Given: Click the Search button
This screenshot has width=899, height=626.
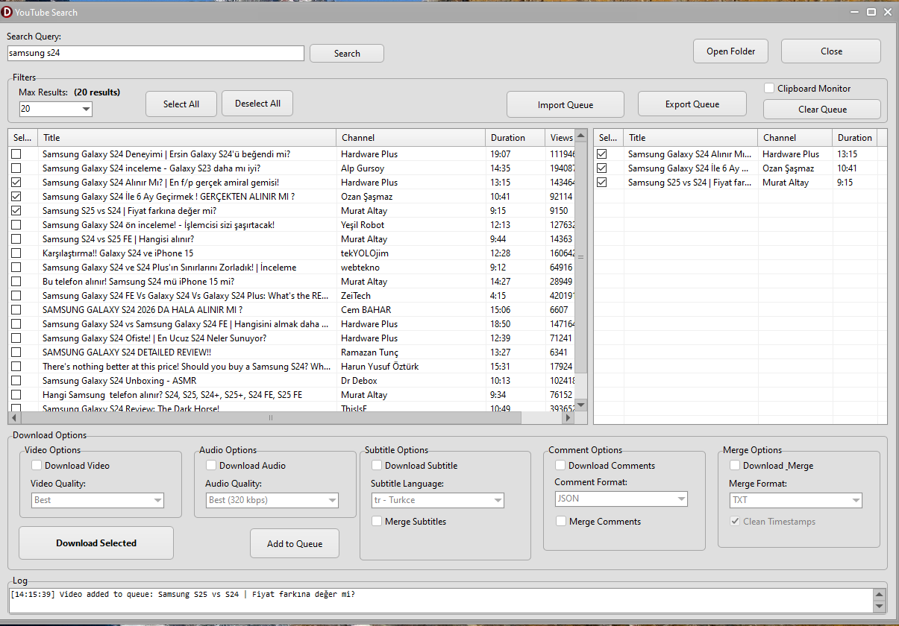Looking at the screenshot, I should pos(347,54).
